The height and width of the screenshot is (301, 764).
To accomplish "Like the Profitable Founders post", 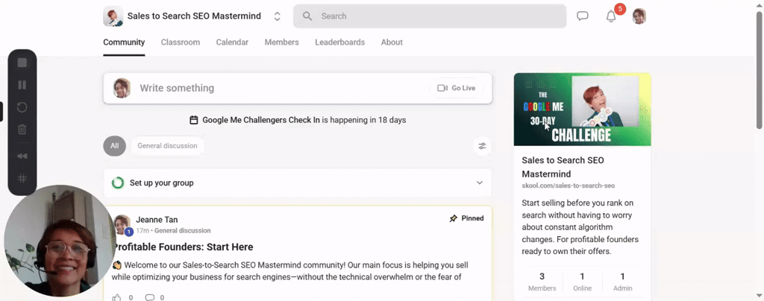I will (117, 297).
